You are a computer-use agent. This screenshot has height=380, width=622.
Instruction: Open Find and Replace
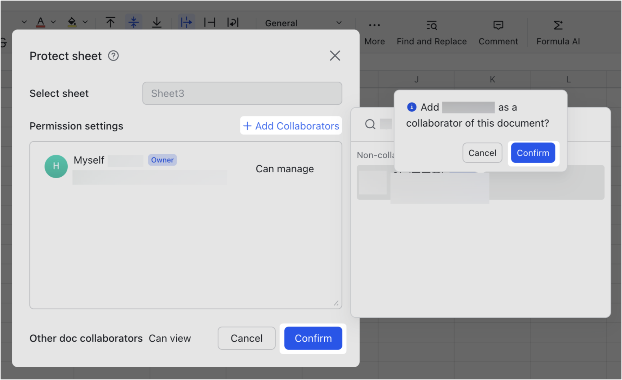[431, 33]
